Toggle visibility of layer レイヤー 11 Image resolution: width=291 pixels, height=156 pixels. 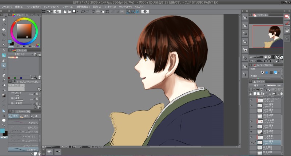click(x=251, y=132)
